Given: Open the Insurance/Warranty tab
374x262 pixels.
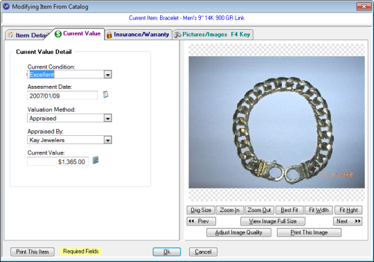Looking at the screenshot, I should coord(139,35).
